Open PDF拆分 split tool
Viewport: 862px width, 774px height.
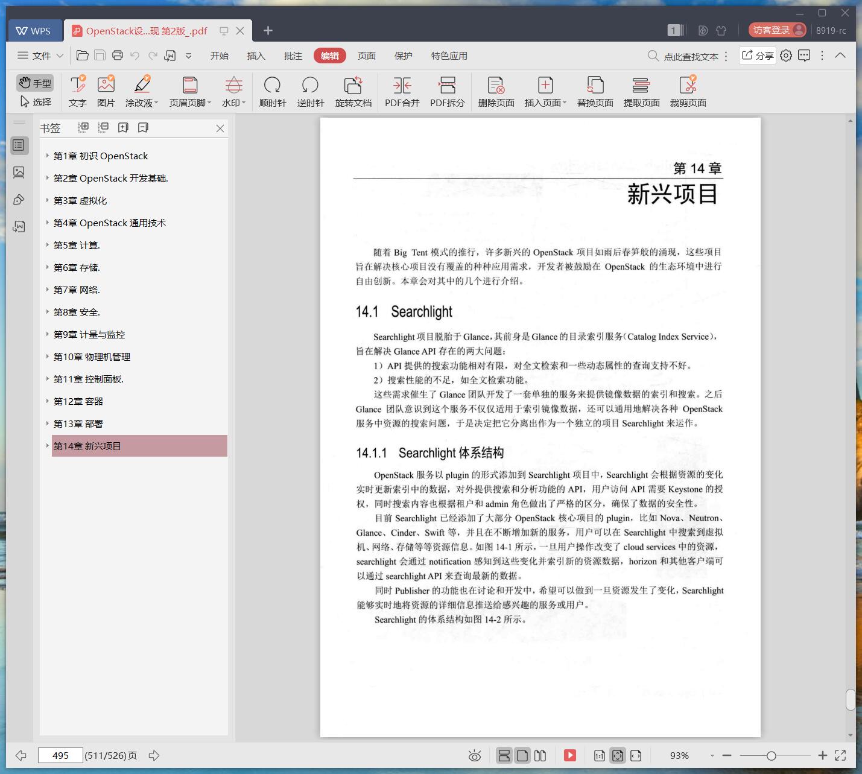448,91
